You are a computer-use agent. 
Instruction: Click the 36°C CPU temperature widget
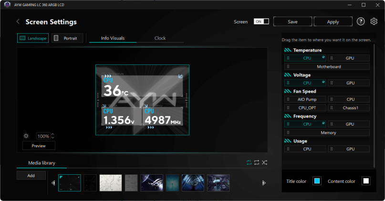pos(142,86)
